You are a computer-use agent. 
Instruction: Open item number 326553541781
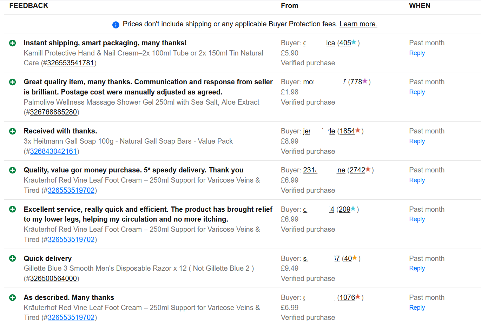pyautogui.click(x=71, y=63)
